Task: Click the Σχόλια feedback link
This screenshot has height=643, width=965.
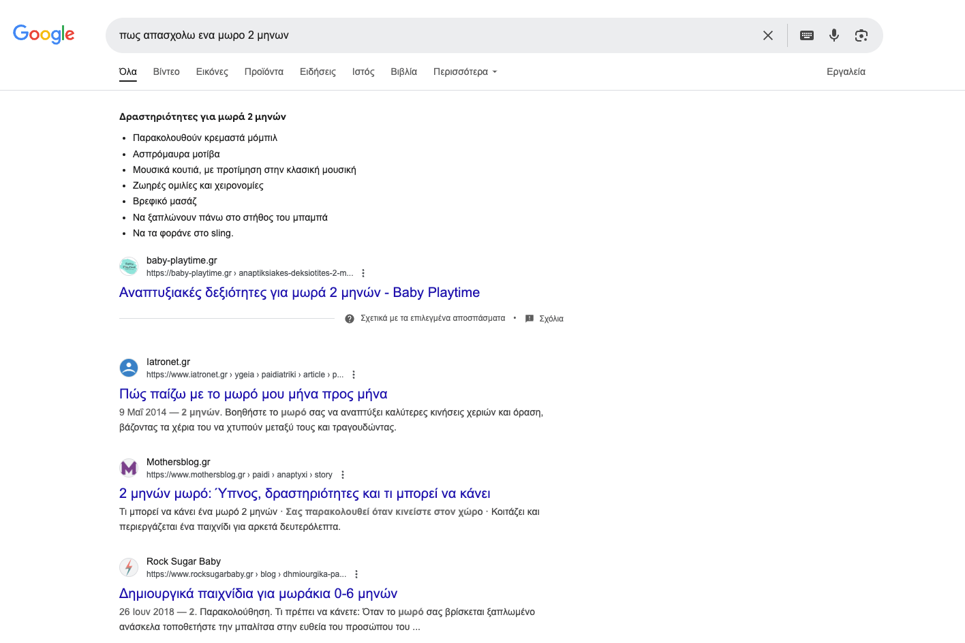Action: (x=551, y=319)
